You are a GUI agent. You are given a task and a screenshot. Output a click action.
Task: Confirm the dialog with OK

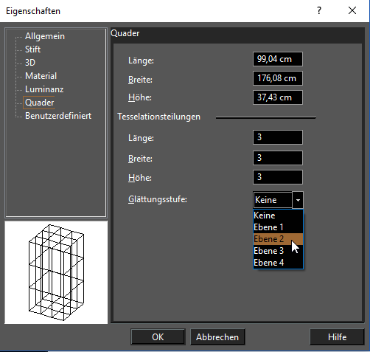tap(158, 337)
